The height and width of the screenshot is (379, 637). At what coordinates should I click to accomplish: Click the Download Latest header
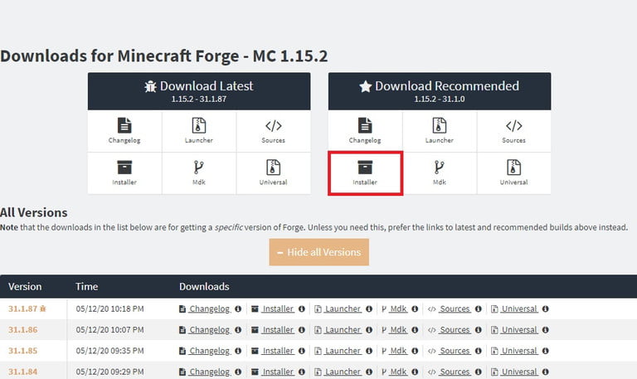[x=199, y=91]
